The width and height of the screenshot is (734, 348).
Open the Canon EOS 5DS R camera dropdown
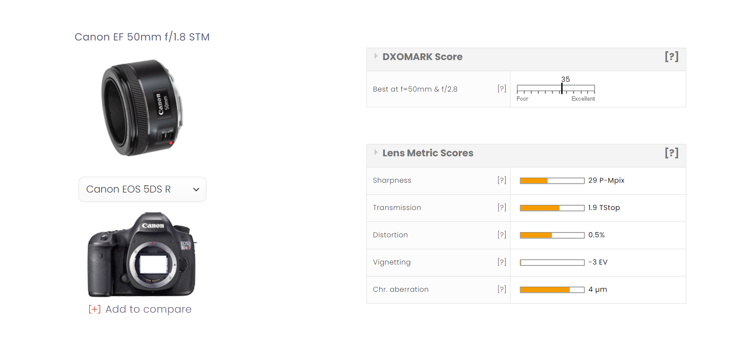pyautogui.click(x=142, y=189)
